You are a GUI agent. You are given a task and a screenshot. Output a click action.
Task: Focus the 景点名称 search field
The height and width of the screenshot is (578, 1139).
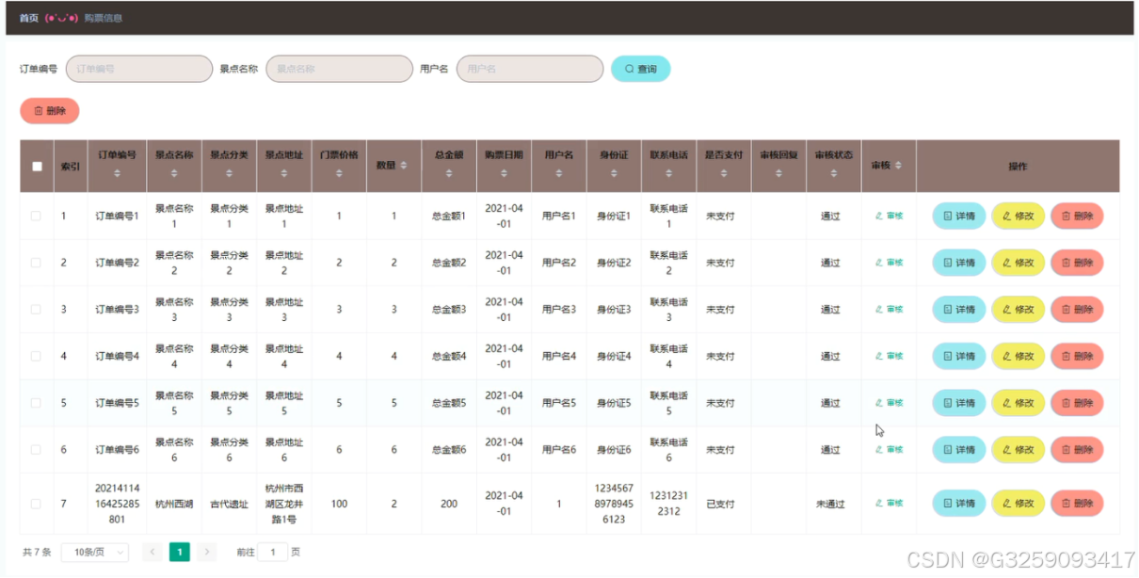(x=340, y=69)
